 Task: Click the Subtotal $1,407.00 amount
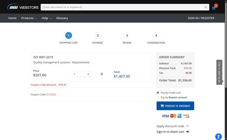click(186, 64)
